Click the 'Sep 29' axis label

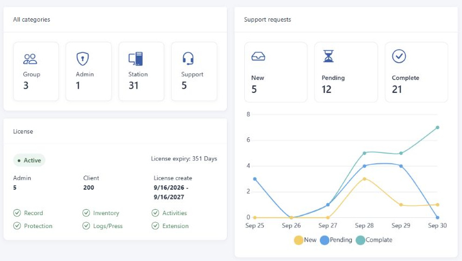401,225
